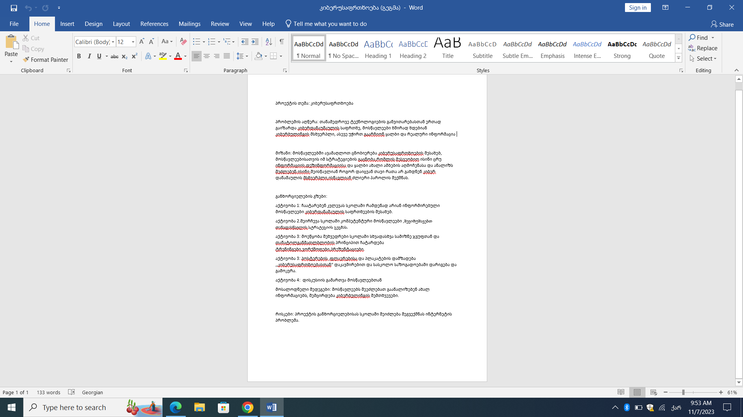Switch to the References tab
743x417 pixels.
point(154,24)
